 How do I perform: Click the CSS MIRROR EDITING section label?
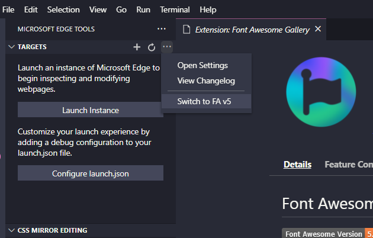[52, 230]
